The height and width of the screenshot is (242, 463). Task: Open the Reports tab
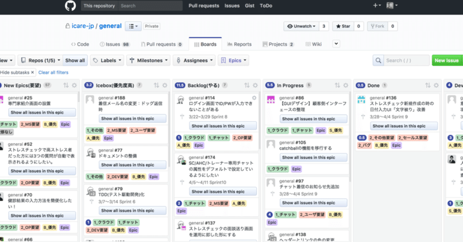(240, 44)
